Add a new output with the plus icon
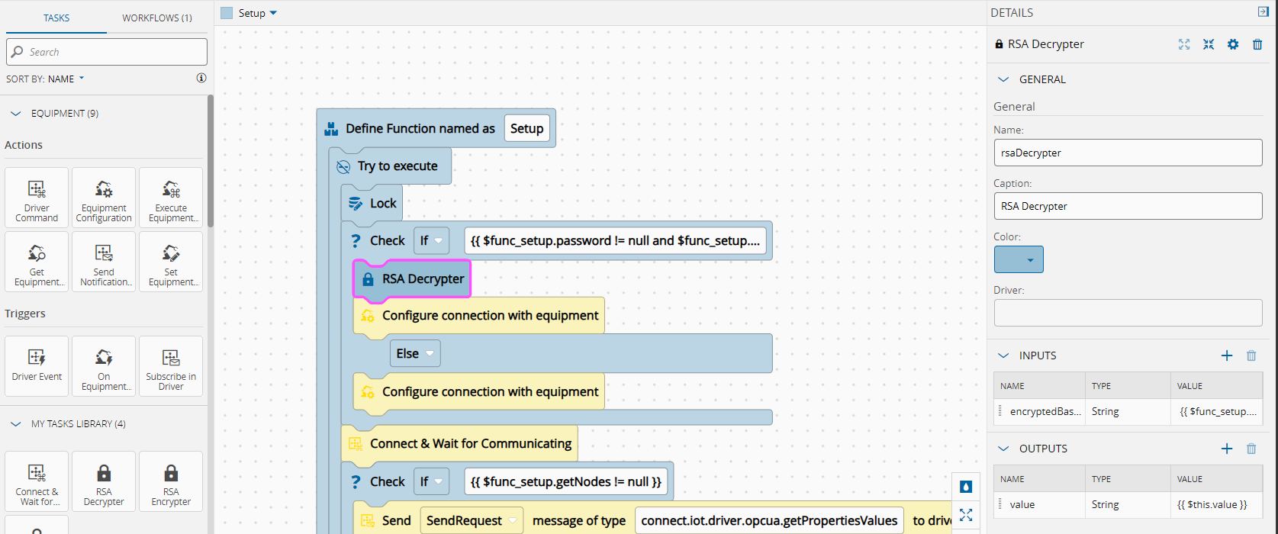Screen dimensions: 1278x534 pyautogui.click(x=1227, y=449)
